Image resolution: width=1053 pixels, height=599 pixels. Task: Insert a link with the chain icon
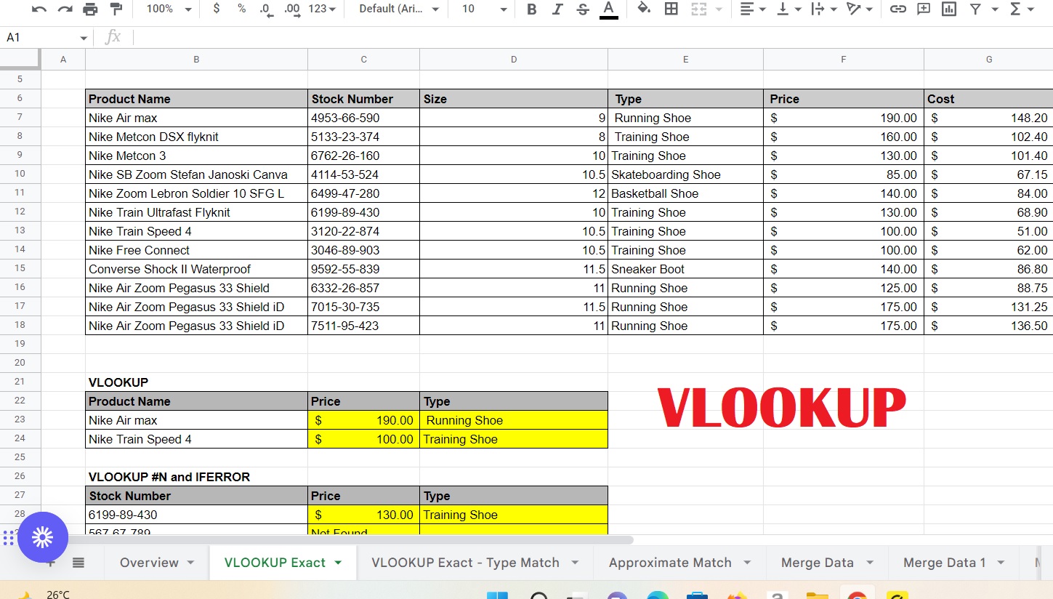(898, 9)
